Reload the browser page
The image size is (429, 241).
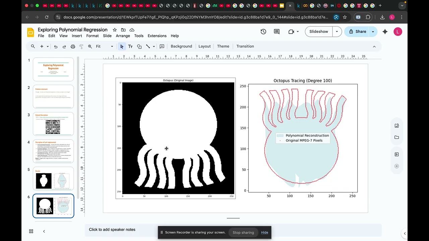coord(47,17)
